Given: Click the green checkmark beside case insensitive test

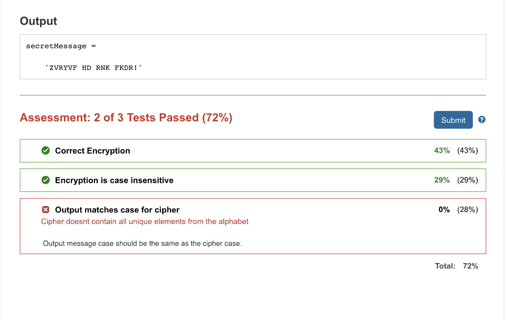Looking at the screenshot, I should (x=46, y=180).
